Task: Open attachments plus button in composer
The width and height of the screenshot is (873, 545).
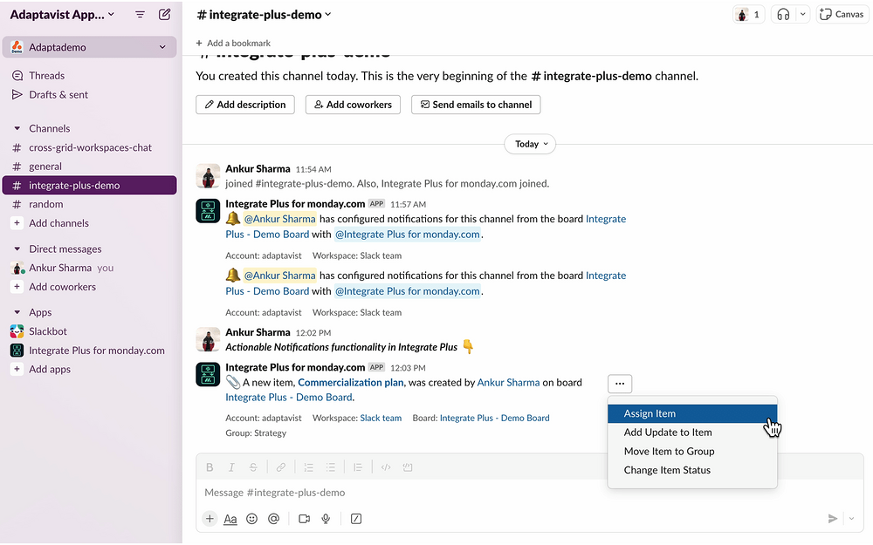Action: click(x=210, y=519)
